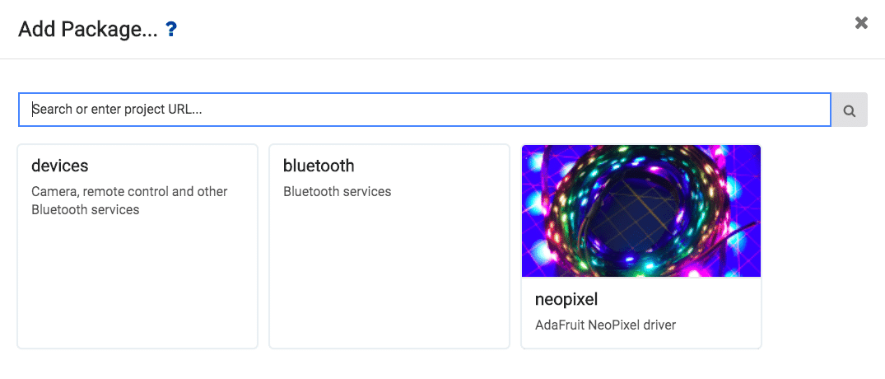885x379 pixels.
Task: Select the bluetooth package card
Action: pyautogui.click(x=389, y=247)
